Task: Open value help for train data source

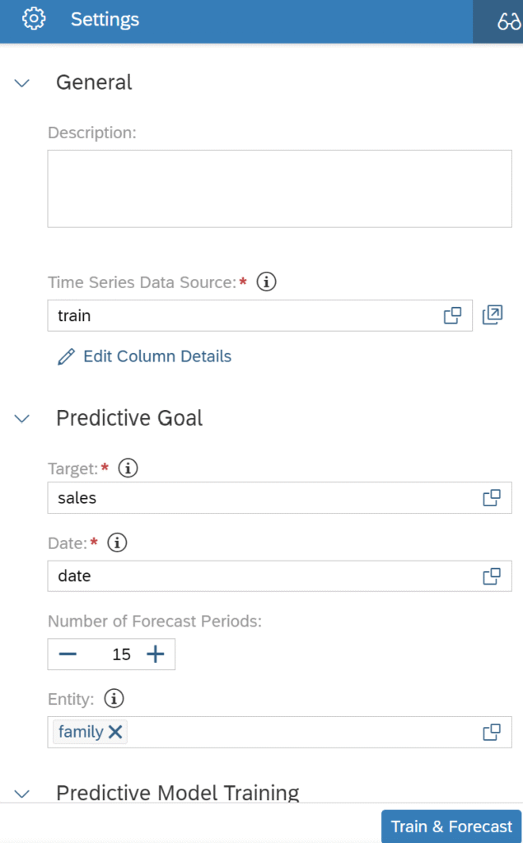Action: click(x=452, y=315)
